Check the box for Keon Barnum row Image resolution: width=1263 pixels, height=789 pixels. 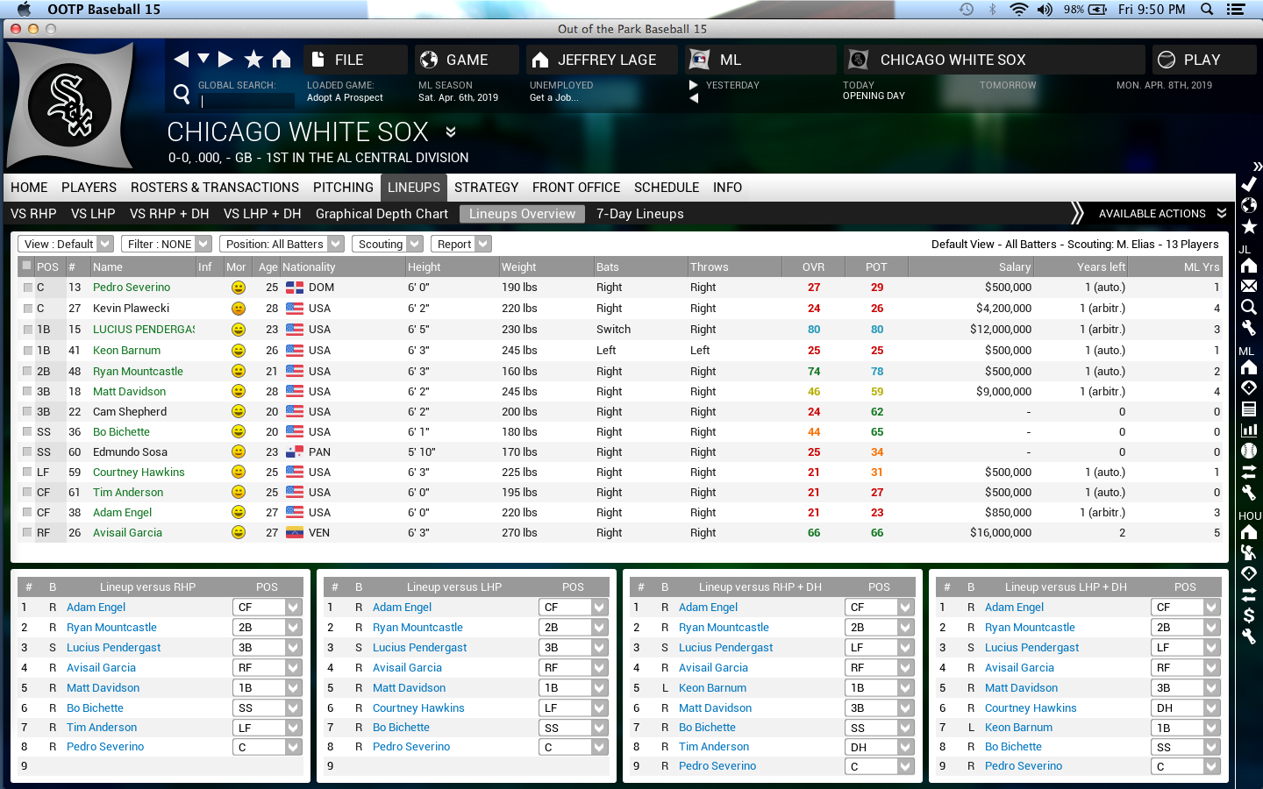(x=27, y=351)
